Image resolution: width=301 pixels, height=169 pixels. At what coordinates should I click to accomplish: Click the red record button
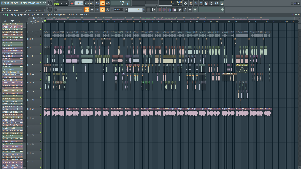pos(72,3)
